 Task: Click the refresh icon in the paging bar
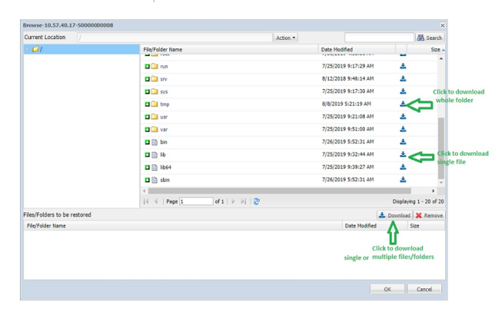tap(257, 201)
